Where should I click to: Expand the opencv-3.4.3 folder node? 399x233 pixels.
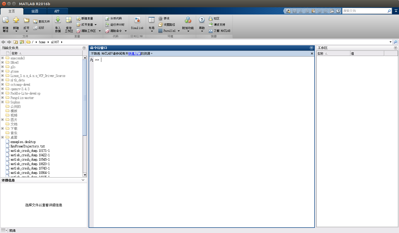[3, 89]
